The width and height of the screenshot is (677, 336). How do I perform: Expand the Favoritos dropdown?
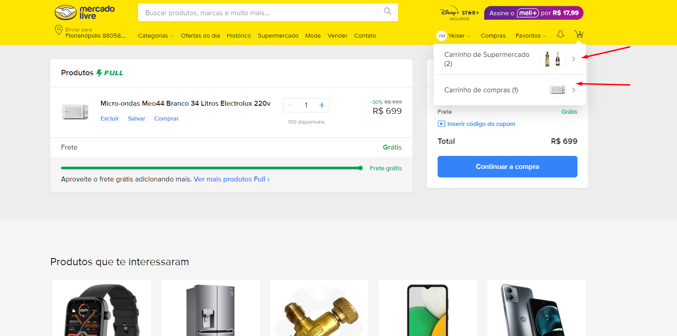point(531,36)
